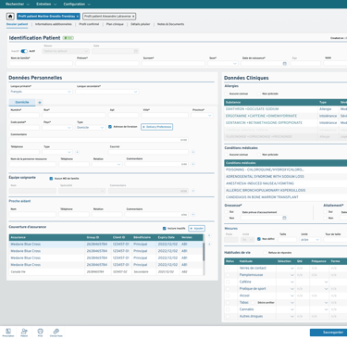The width and height of the screenshot is (347, 339).
Task: Click the Delivery Preferences button
Action: 157,127
